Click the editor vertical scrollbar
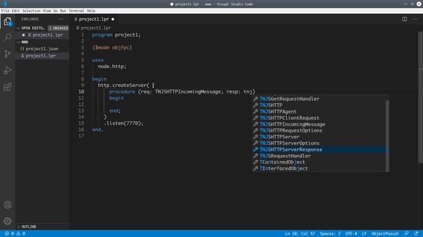This screenshot has width=423, height=237. click(x=420, y=97)
